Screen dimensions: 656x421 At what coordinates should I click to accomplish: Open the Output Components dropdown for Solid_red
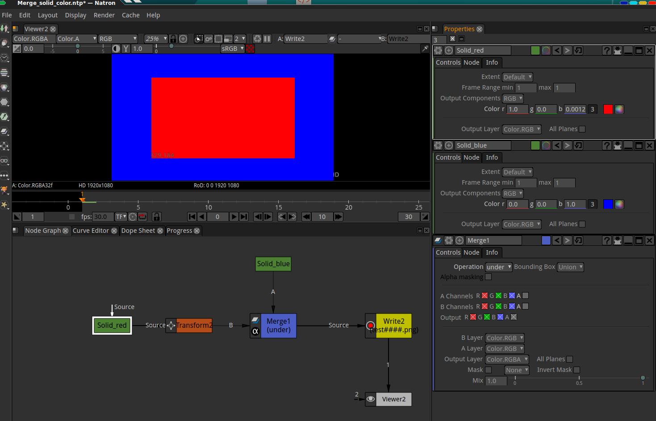click(x=512, y=98)
